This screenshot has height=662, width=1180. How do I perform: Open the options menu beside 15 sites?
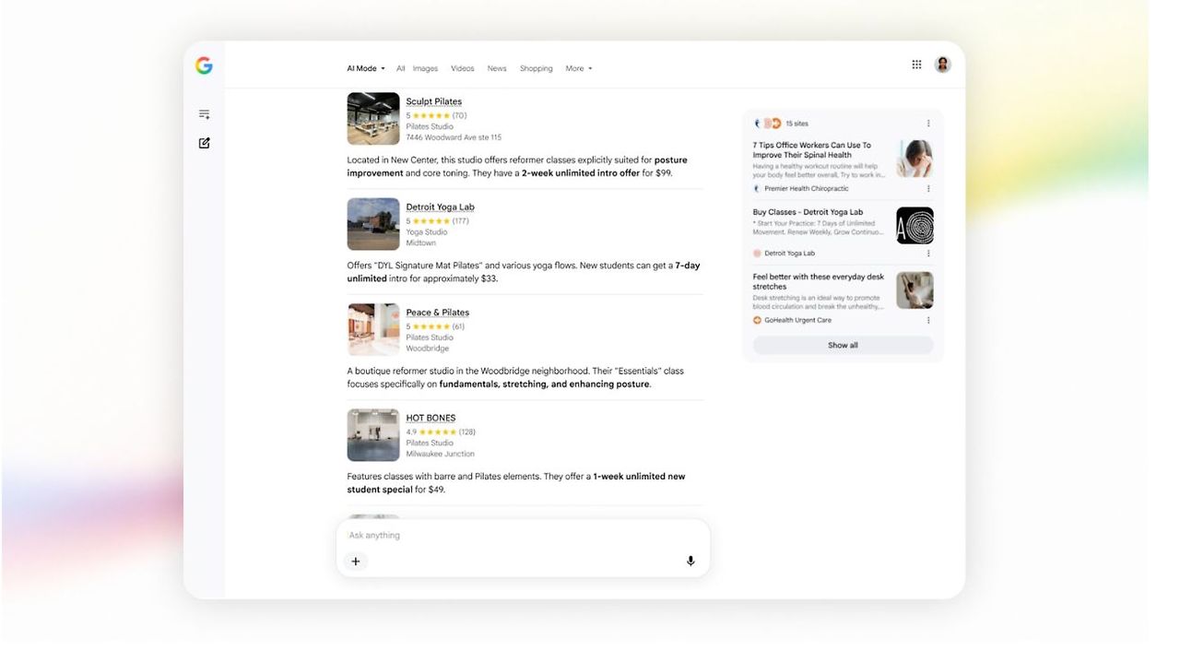pos(928,124)
